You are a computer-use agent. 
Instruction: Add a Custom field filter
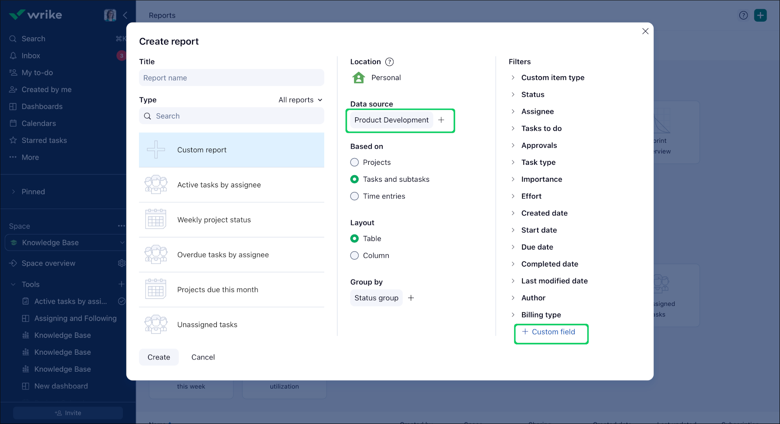pos(549,332)
